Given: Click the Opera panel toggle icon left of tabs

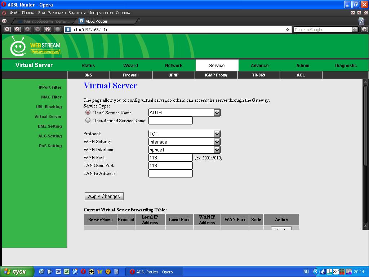Looking at the screenshot, I should 4,21.
